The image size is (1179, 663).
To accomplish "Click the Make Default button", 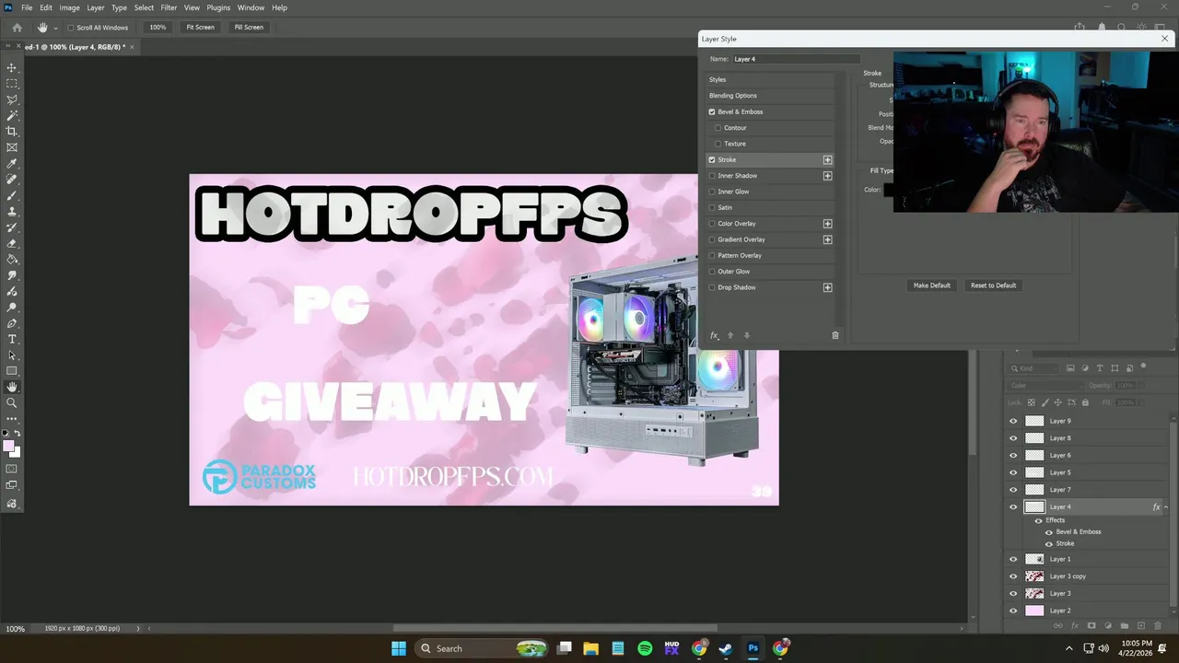I will point(931,285).
